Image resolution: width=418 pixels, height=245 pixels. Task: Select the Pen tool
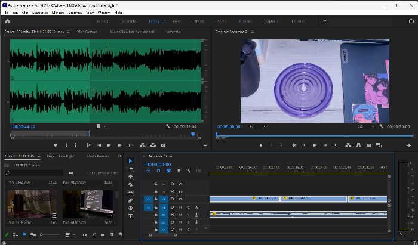pos(130,200)
